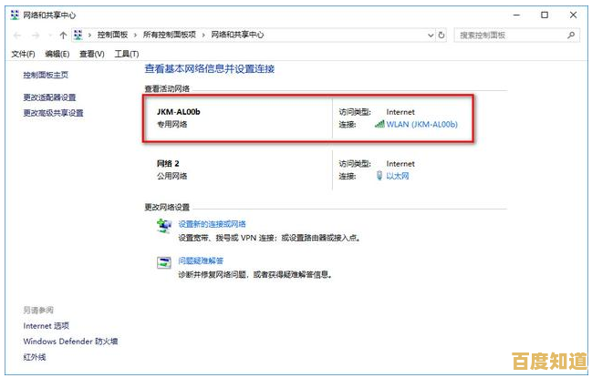
Task: Open the 工具(T) menu
Action: coord(127,54)
